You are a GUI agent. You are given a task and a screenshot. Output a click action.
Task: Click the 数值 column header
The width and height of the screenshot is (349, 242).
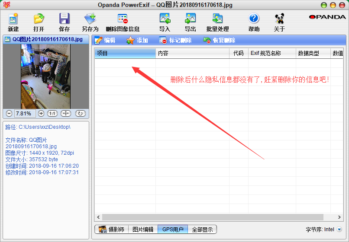pos(337,53)
